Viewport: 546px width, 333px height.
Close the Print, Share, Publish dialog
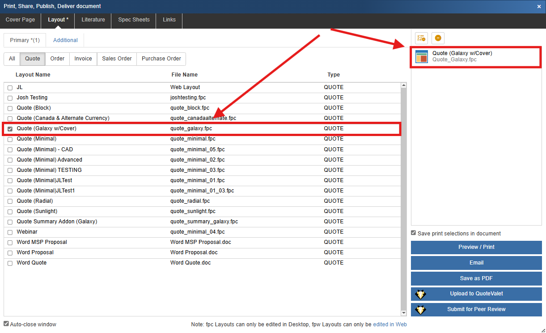point(539,6)
